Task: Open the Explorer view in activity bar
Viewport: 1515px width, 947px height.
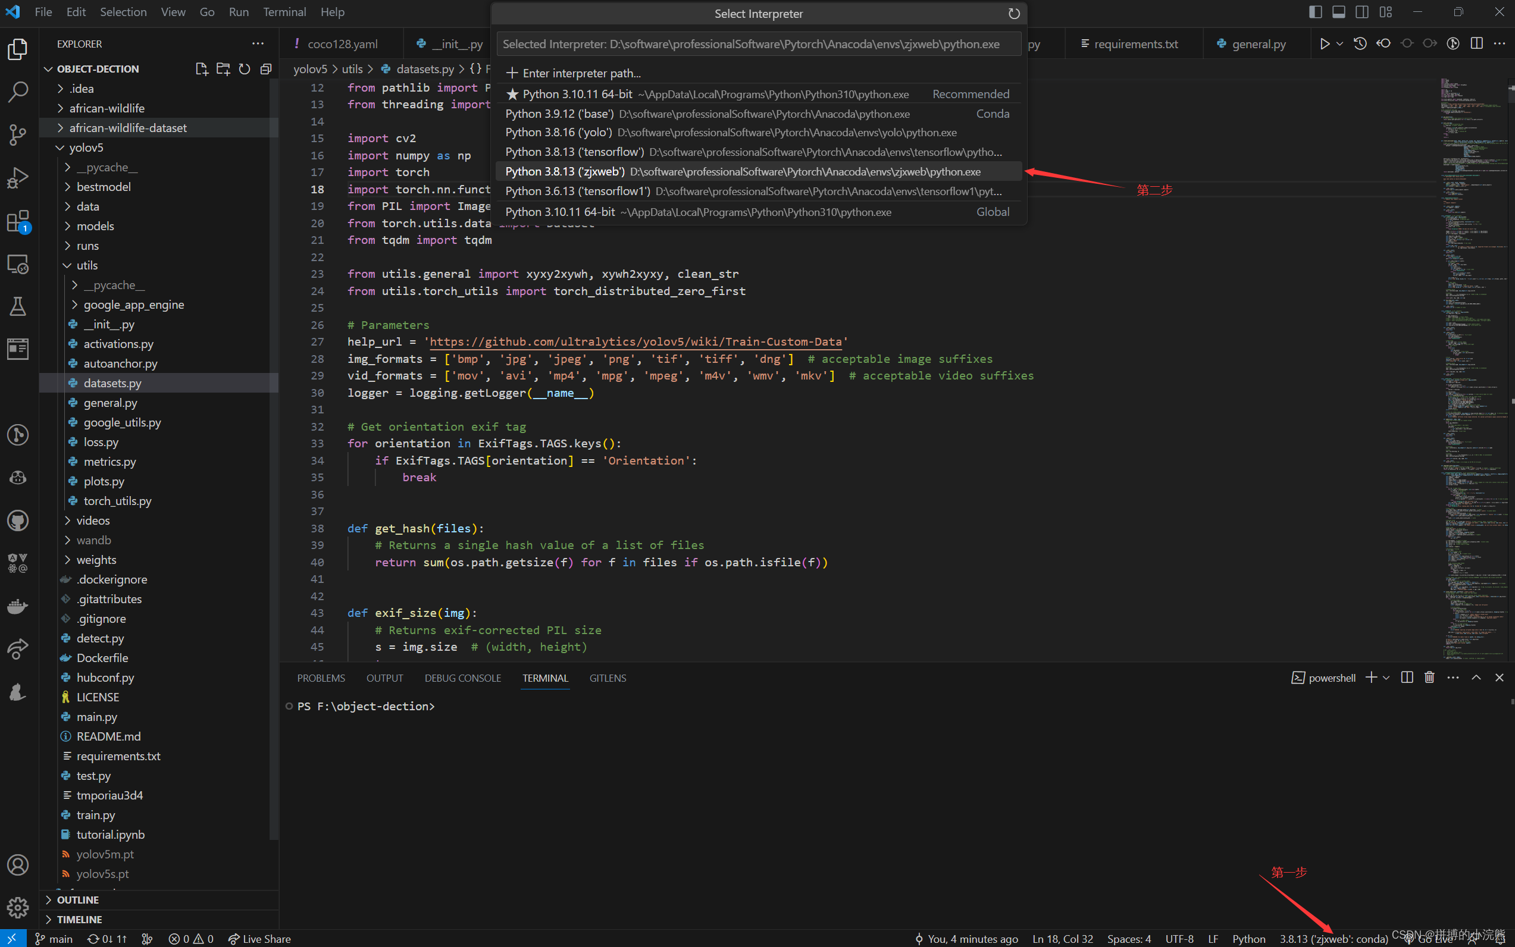Action: [17, 49]
